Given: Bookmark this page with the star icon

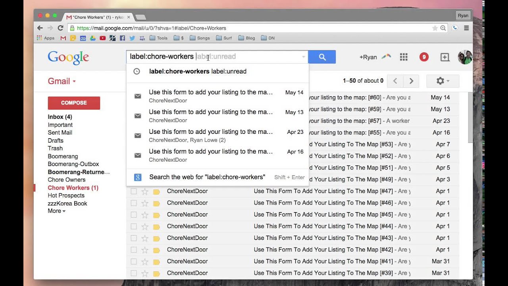Looking at the screenshot, I should tap(435, 28).
